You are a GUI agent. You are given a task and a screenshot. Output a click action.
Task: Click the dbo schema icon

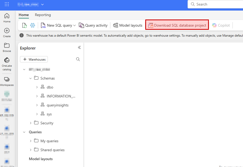pos(43,87)
